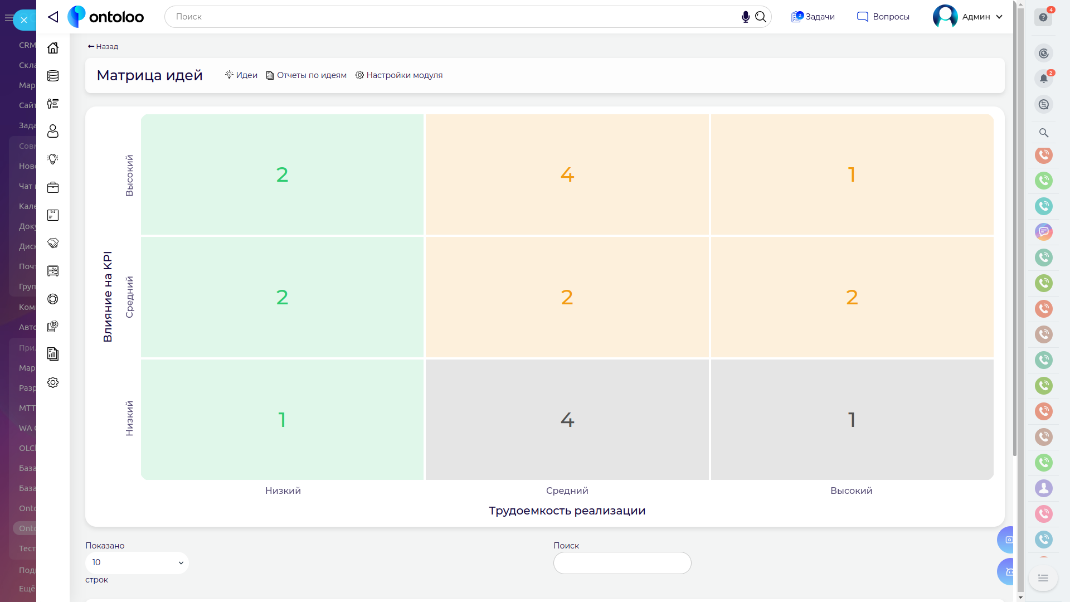Image resolution: width=1070 pixels, height=602 pixels.
Task: Click the database stack sidebar icon
Action: coord(53,76)
